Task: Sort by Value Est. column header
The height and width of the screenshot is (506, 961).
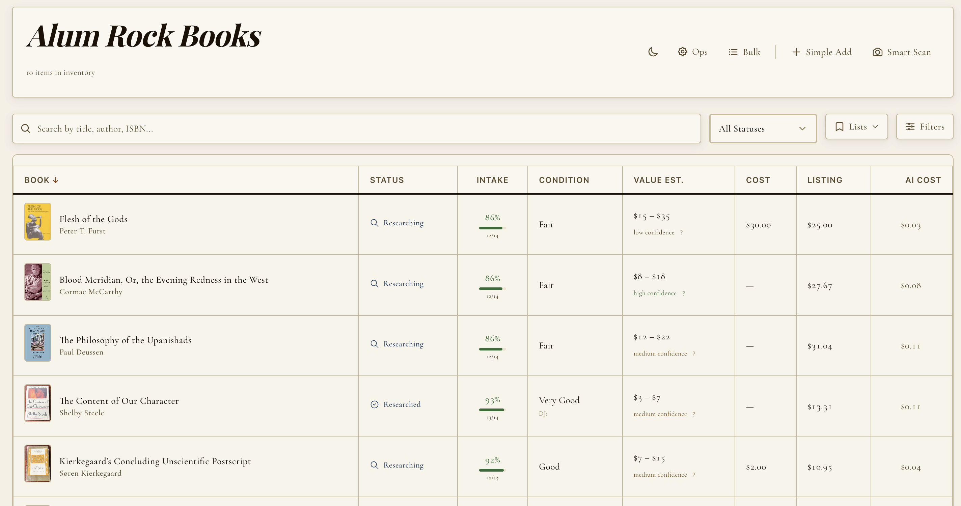Action: pos(658,180)
